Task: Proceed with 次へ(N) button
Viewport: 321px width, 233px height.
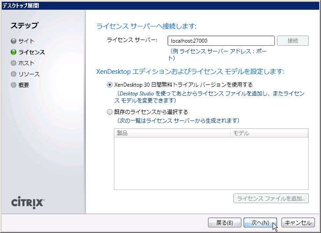Action: (260, 222)
